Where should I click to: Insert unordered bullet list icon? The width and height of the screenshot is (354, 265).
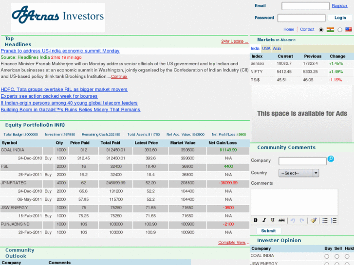tap(325, 220)
